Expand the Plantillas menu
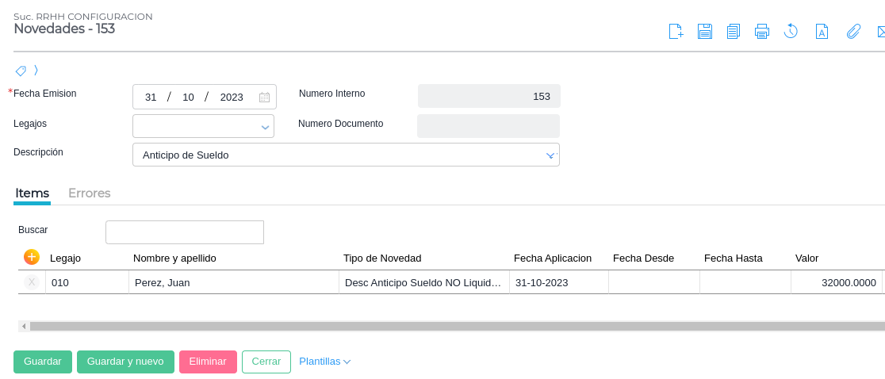This screenshot has width=885, height=379. pyautogui.click(x=324, y=362)
